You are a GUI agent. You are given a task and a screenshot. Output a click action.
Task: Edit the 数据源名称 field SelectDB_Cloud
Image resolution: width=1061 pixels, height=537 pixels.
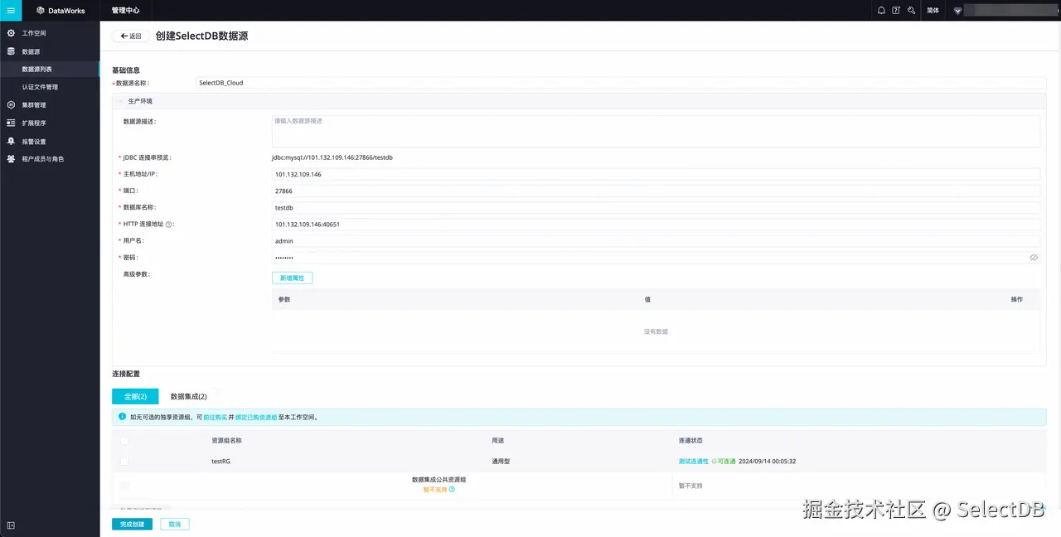point(621,83)
